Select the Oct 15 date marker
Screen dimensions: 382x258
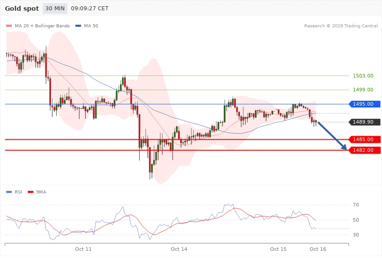click(x=278, y=249)
